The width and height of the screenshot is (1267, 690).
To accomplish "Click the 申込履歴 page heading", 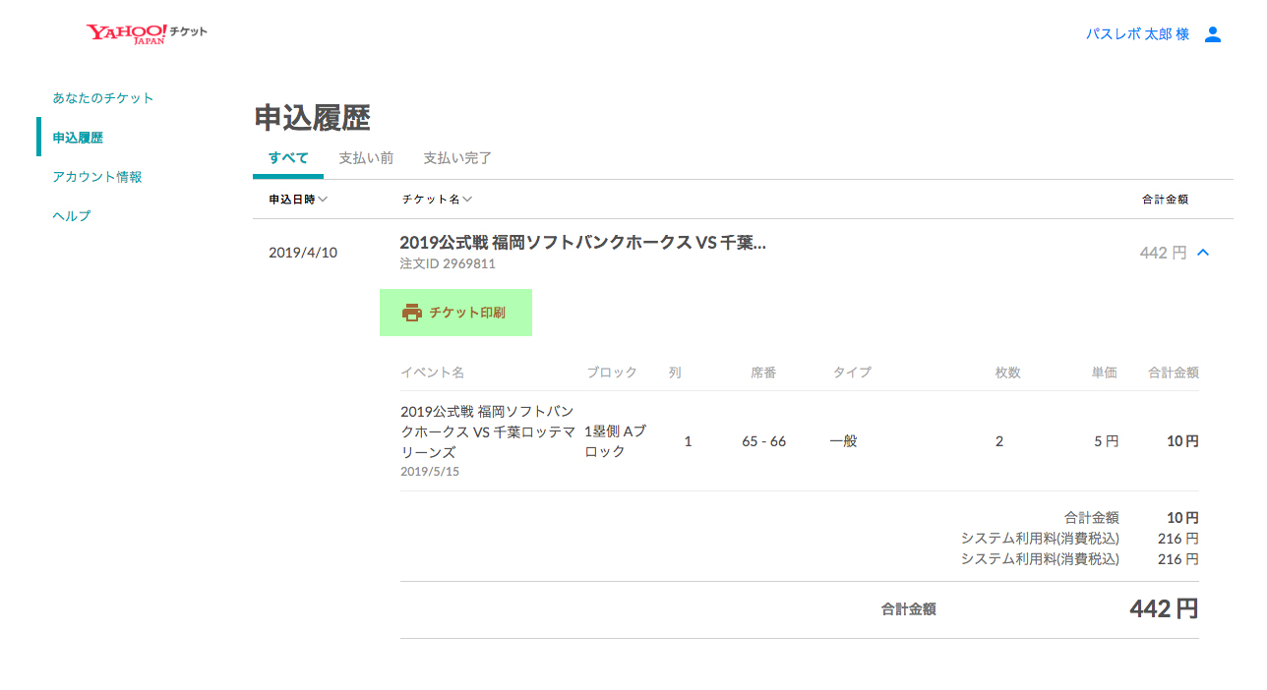I will tap(312, 118).
